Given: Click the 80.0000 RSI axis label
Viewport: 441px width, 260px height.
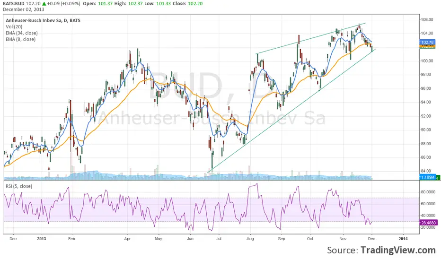Looking at the screenshot, I should (x=428, y=192).
